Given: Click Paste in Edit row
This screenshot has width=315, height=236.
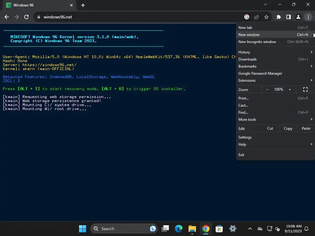Looking at the screenshot, I should pos(306,128).
